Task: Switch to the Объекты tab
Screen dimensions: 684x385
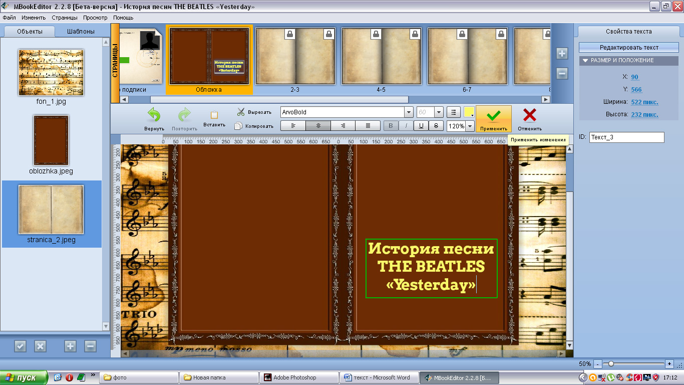Action: 30,31
